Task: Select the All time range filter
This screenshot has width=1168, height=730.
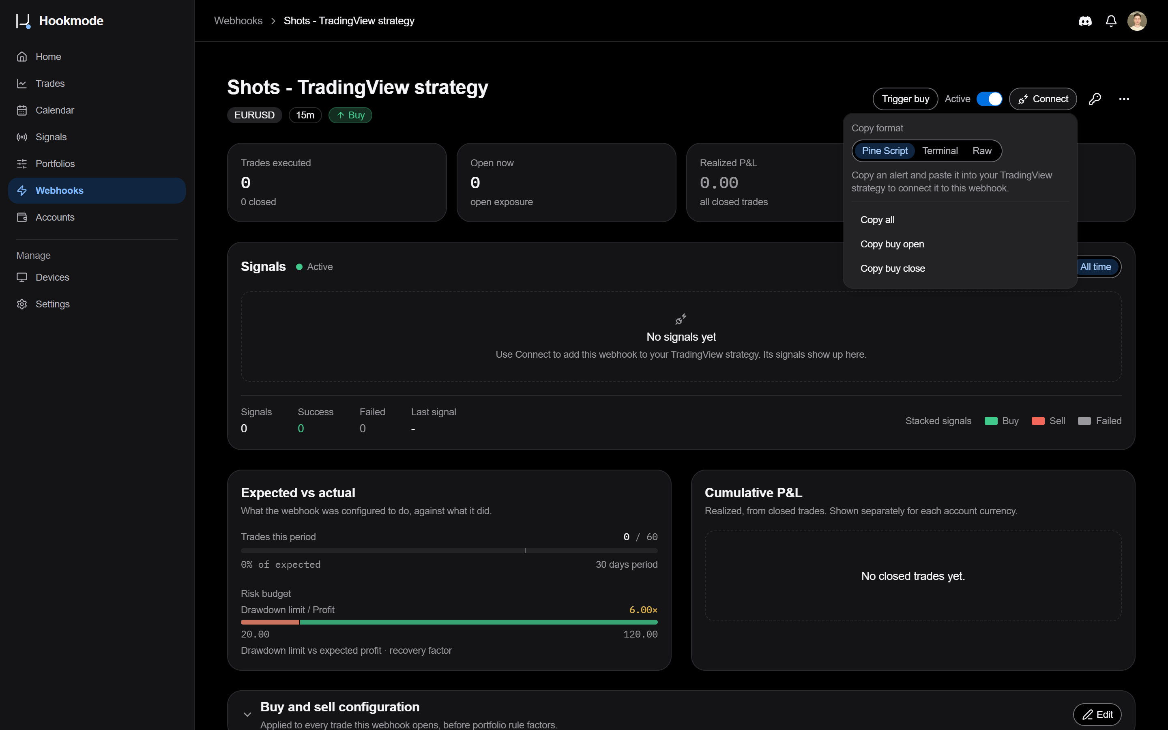Action: [1095, 267]
